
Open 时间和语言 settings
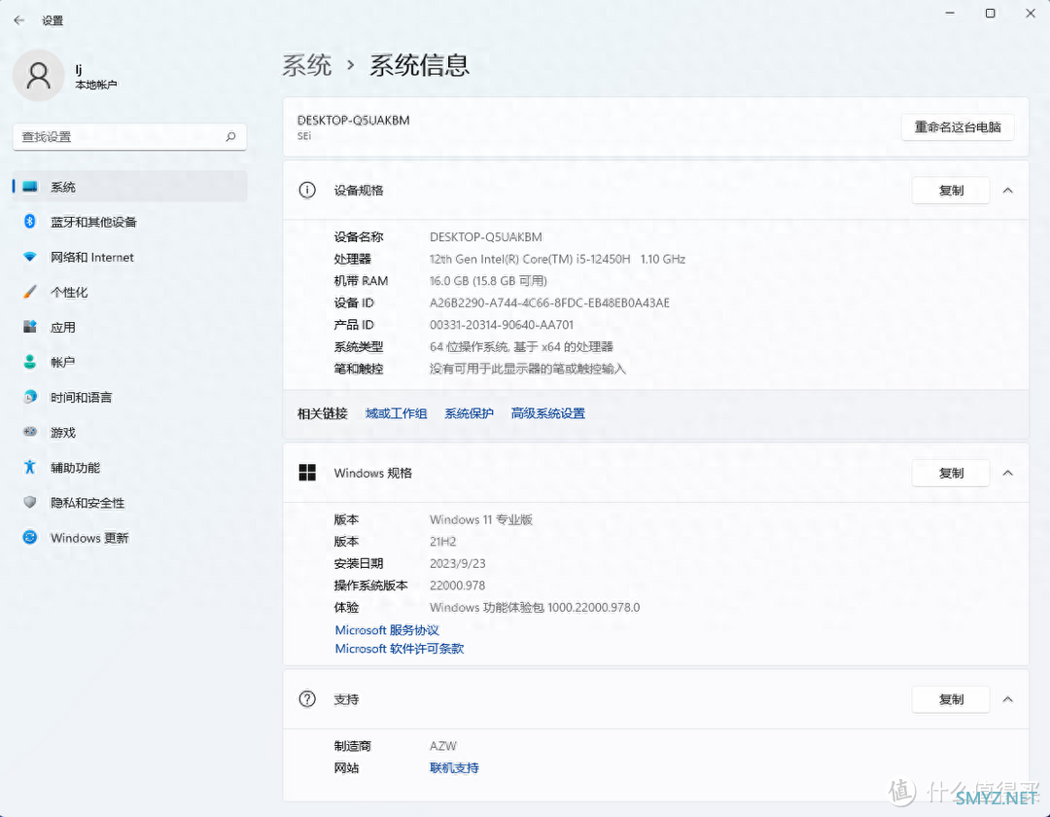(x=130, y=397)
